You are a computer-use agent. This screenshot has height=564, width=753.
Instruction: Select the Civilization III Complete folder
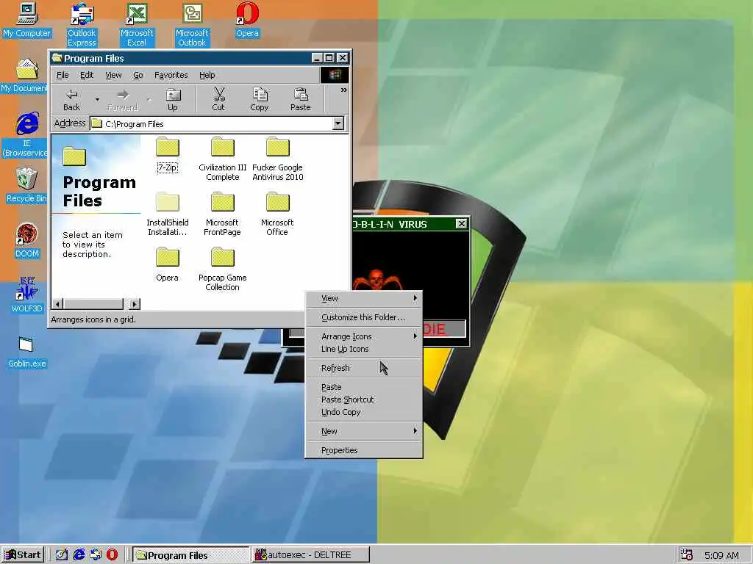[222, 159]
